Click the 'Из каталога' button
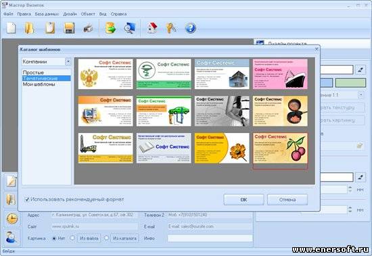 pos(125,238)
